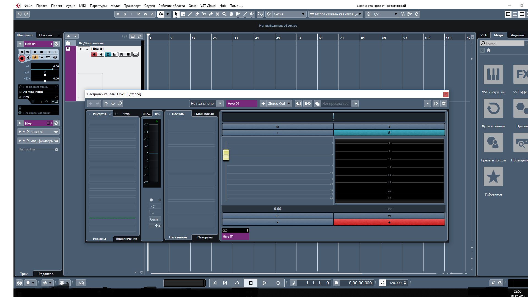528x297 pixels.
Task: Disable red record enable in channel settings
Action: click(389, 222)
